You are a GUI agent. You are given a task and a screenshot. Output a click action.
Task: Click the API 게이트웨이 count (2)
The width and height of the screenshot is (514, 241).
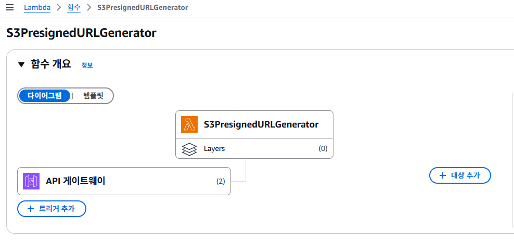[221, 181]
